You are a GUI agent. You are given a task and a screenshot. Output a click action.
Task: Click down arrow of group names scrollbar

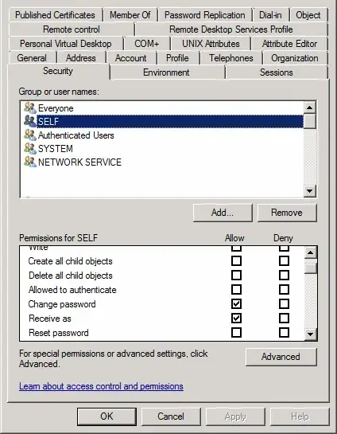pos(310,190)
